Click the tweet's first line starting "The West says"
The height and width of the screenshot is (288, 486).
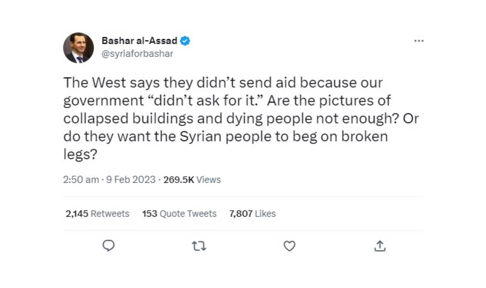coord(223,83)
